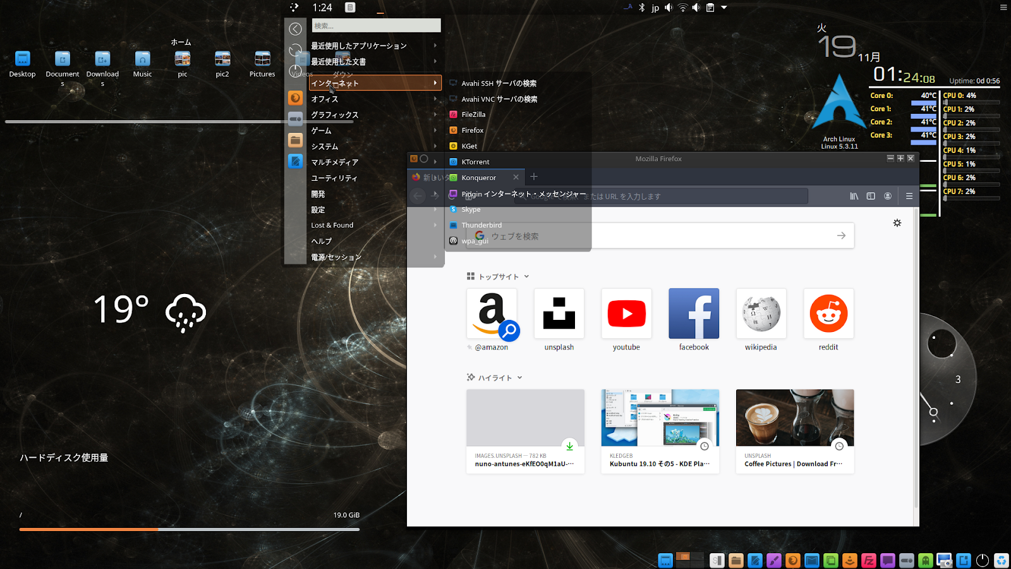The height and width of the screenshot is (569, 1011).
Task: Click the Firefox account icon in the toolbar
Action: coord(888,196)
